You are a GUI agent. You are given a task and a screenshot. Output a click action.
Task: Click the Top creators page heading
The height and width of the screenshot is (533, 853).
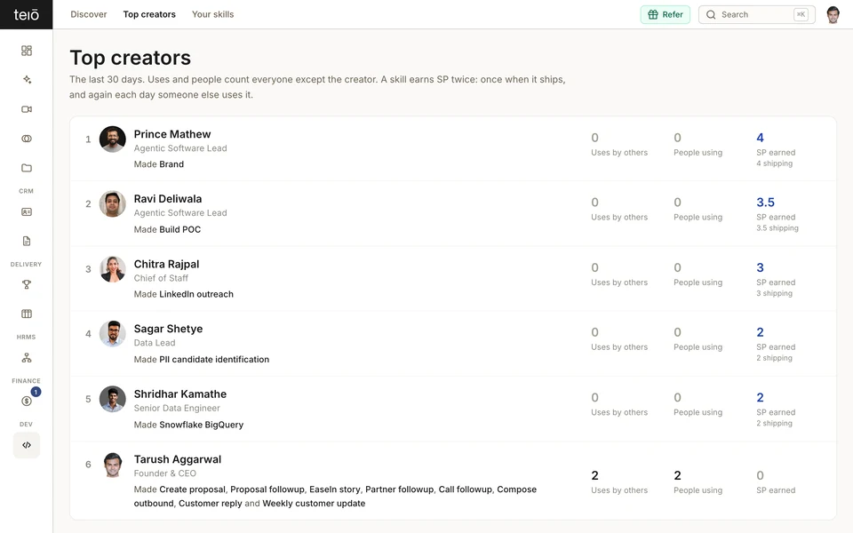pos(130,58)
